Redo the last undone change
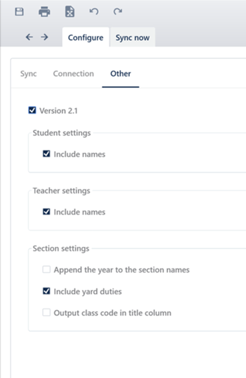This screenshot has width=246, height=378. coord(118,11)
